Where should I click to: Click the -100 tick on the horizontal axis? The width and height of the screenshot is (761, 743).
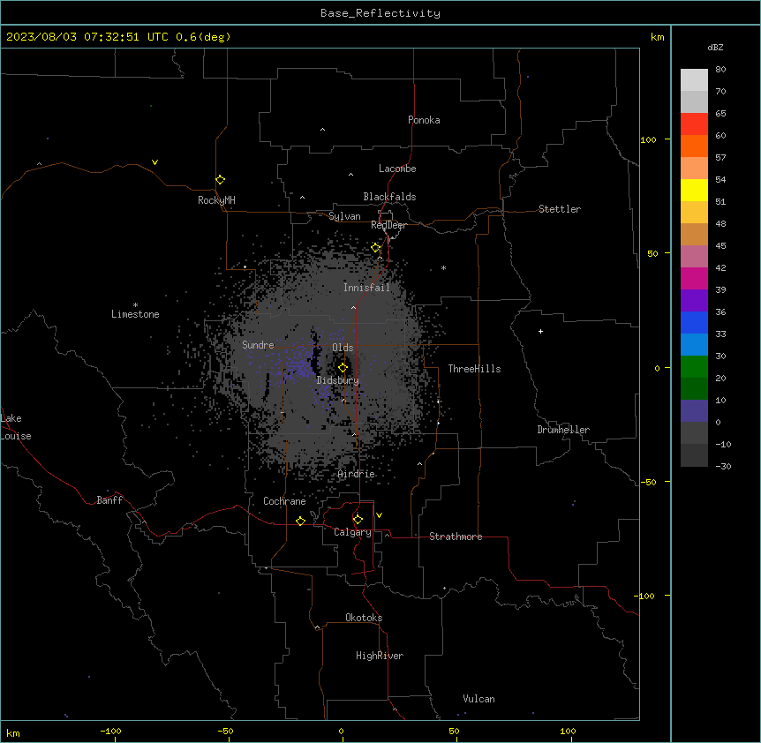[x=110, y=731]
